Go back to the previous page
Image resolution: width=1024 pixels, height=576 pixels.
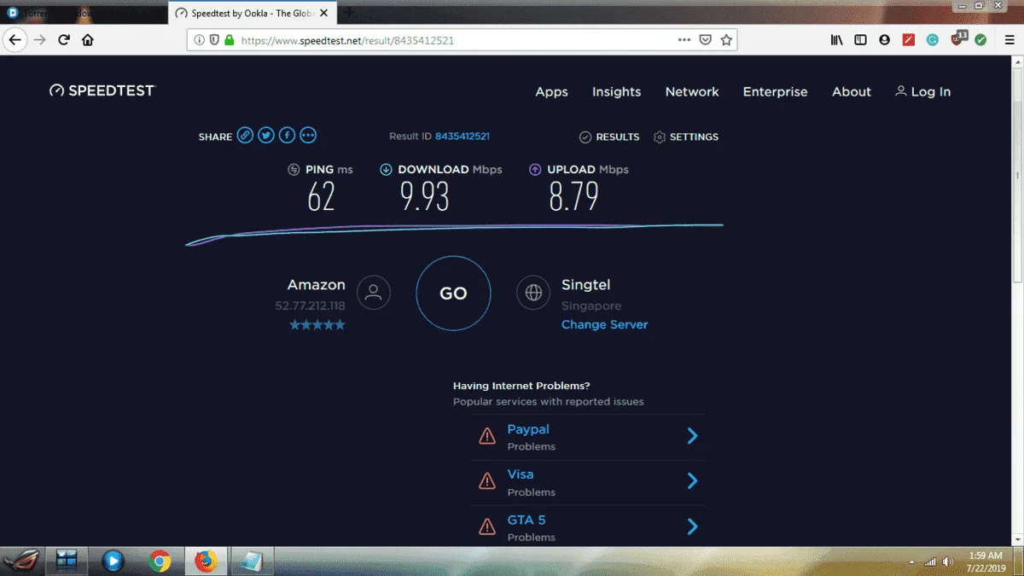(15, 40)
